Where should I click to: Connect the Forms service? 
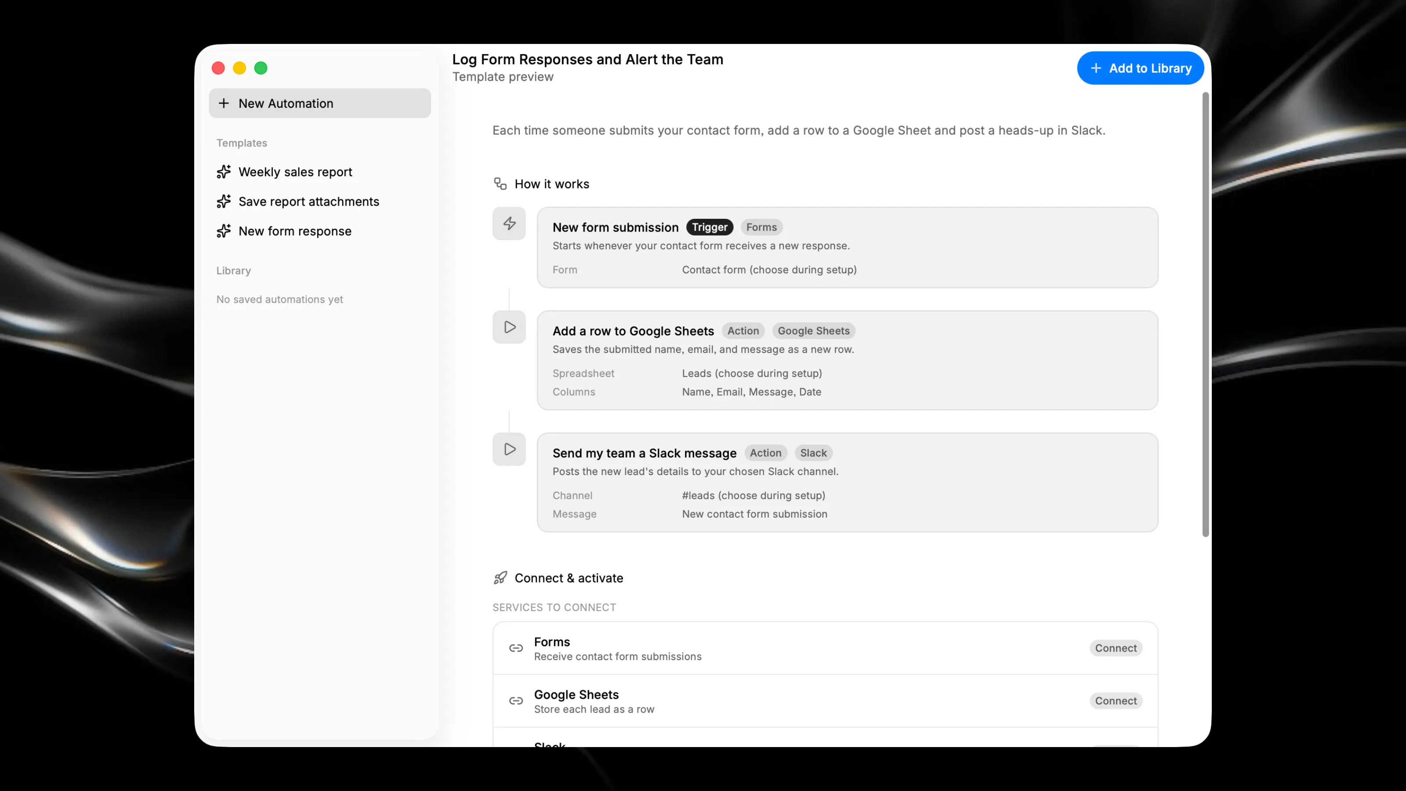click(x=1116, y=648)
